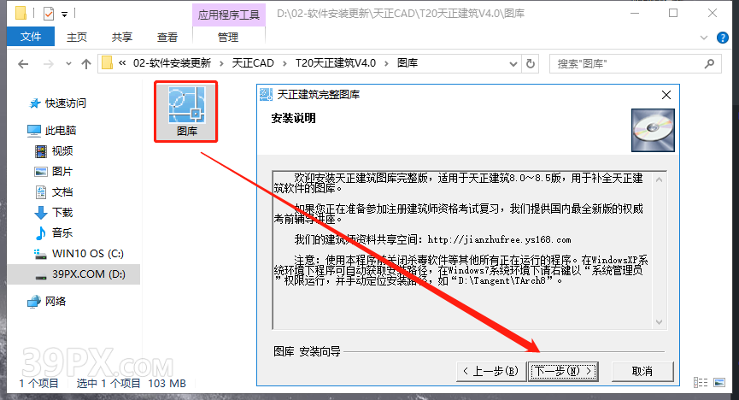Click 天正CAD in the address breadcrumb

tap(253, 63)
